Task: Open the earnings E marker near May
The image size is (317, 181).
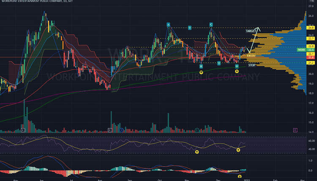Action: [x=23, y=130]
